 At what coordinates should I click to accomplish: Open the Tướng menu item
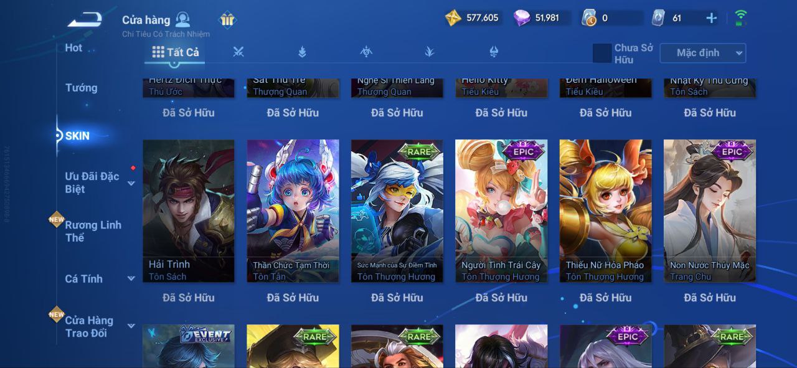tap(82, 88)
